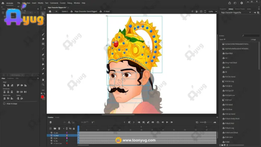This screenshot has height=147, width=261.
Task: Click the blue playhead on timeline
Action: coord(78,128)
